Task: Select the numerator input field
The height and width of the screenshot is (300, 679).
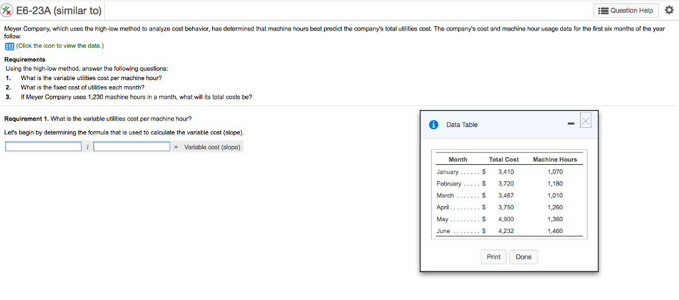Action: 43,147
